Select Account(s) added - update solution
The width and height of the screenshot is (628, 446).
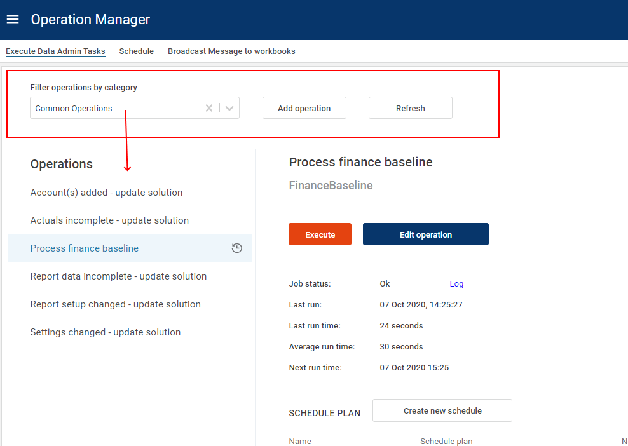pyautogui.click(x=106, y=193)
